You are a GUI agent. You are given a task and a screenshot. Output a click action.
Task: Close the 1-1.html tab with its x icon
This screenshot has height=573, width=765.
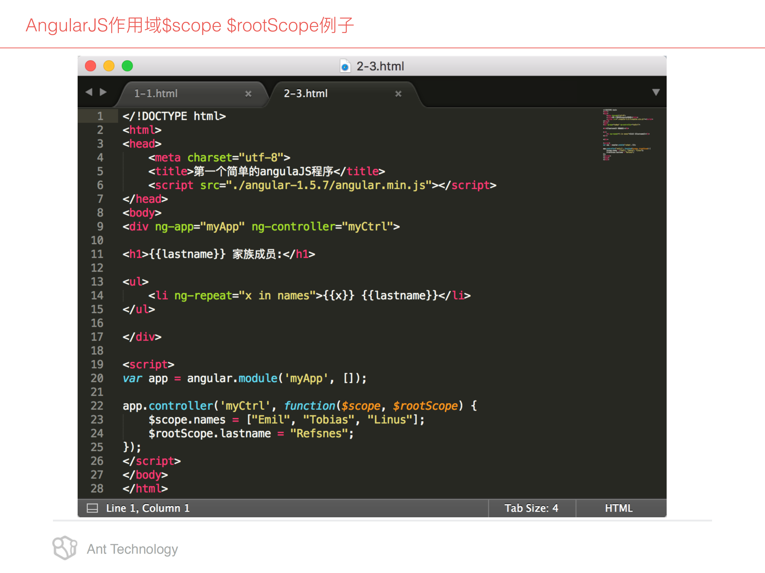click(248, 94)
